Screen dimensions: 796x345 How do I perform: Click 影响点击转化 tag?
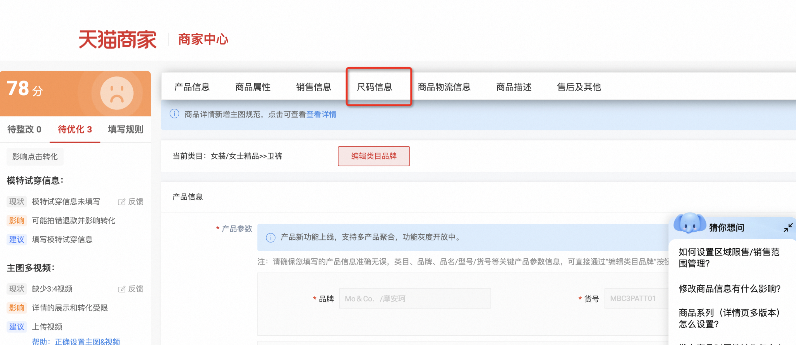[35, 157]
